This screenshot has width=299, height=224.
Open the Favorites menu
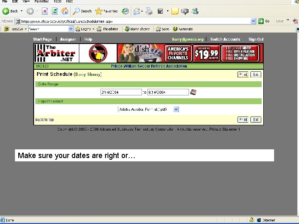click(x=42, y=1)
